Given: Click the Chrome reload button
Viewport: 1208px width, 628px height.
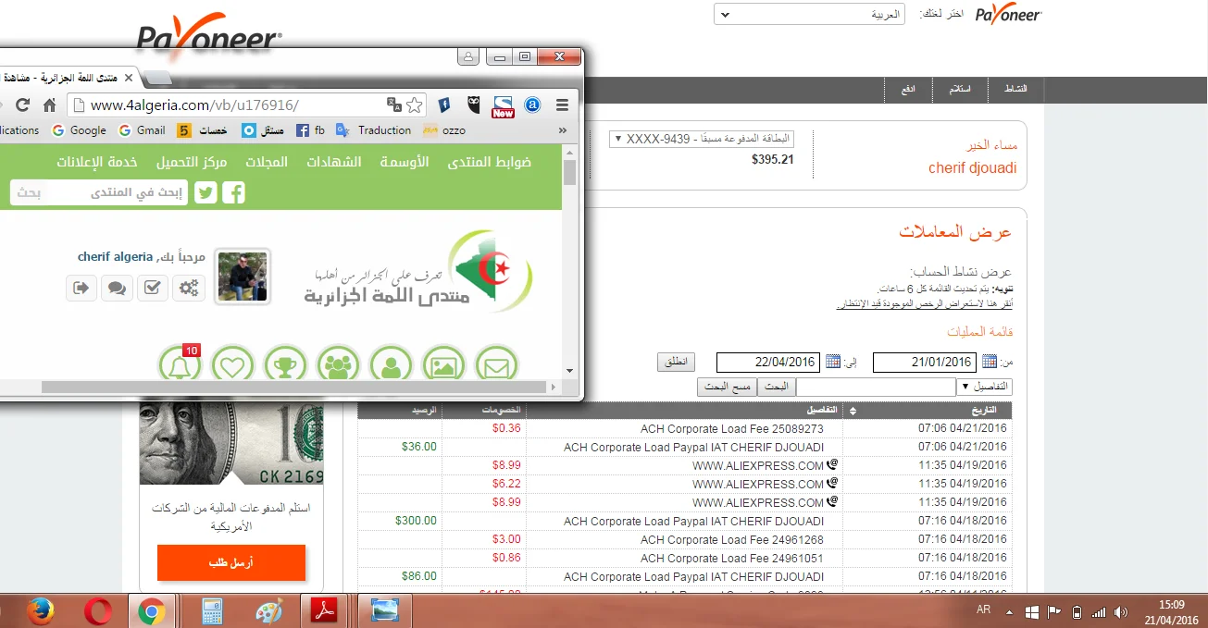Looking at the screenshot, I should tap(23, 105).
